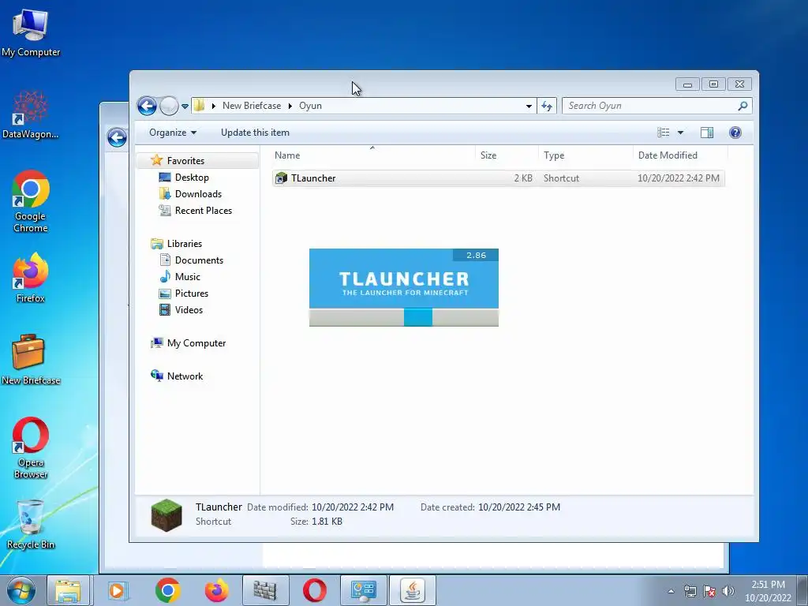Open Music library
Image resolution: width=808 pixels, height=606 pixels.
tap(188, 277)
